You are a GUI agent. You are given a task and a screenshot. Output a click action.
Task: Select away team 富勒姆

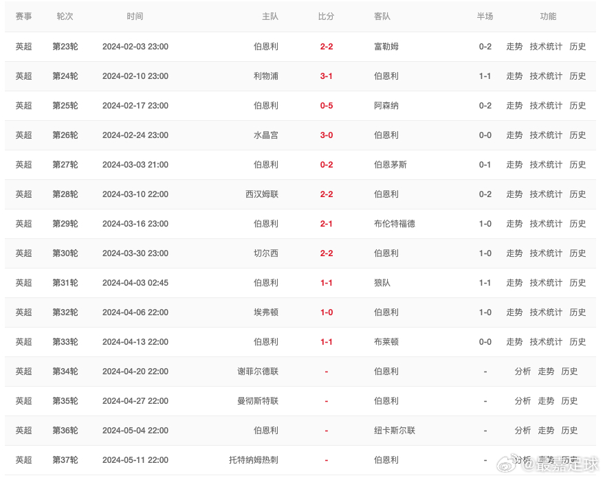point(386,47)
